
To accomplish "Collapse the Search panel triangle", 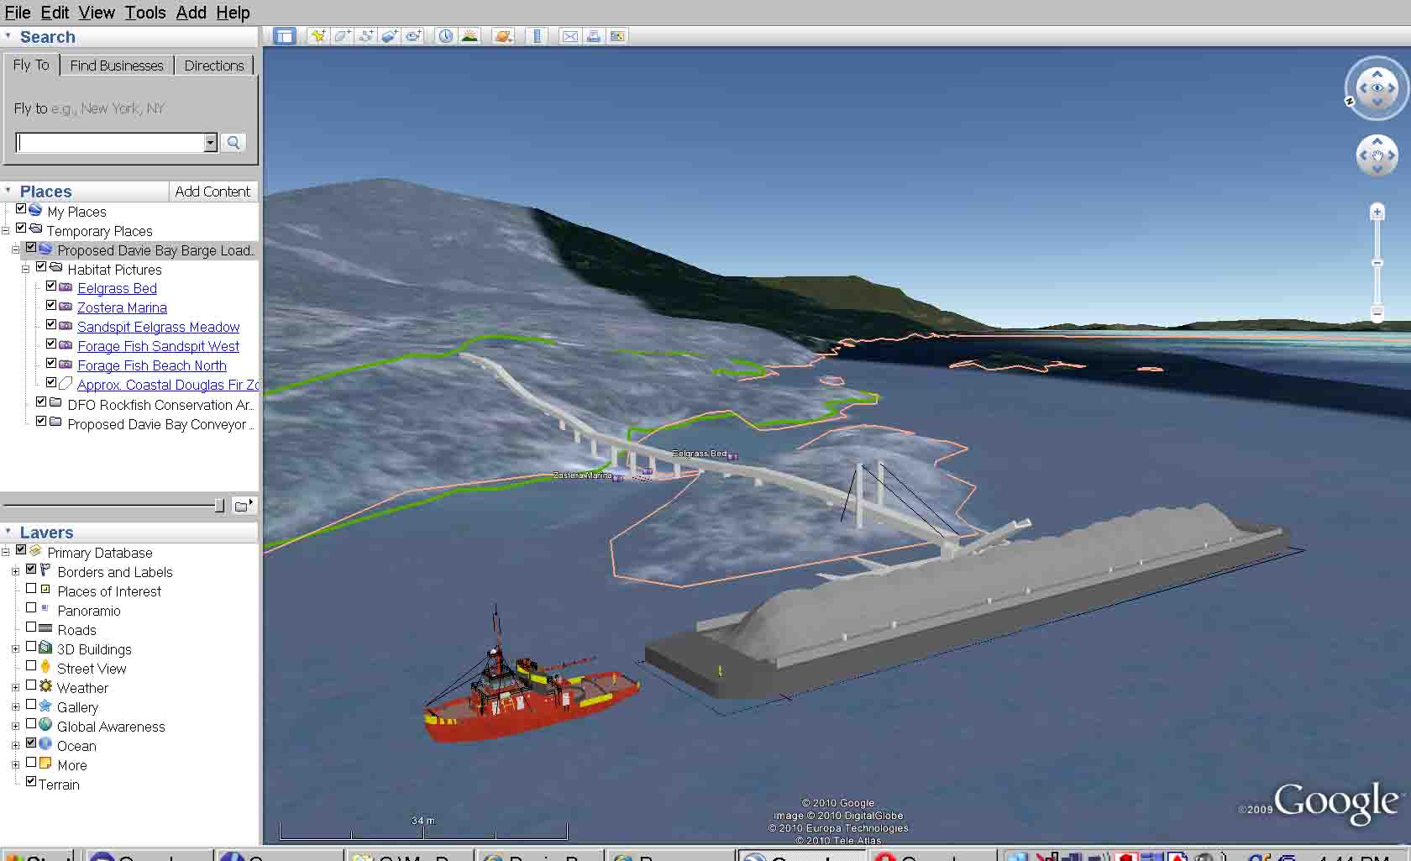I will point(8,36).
